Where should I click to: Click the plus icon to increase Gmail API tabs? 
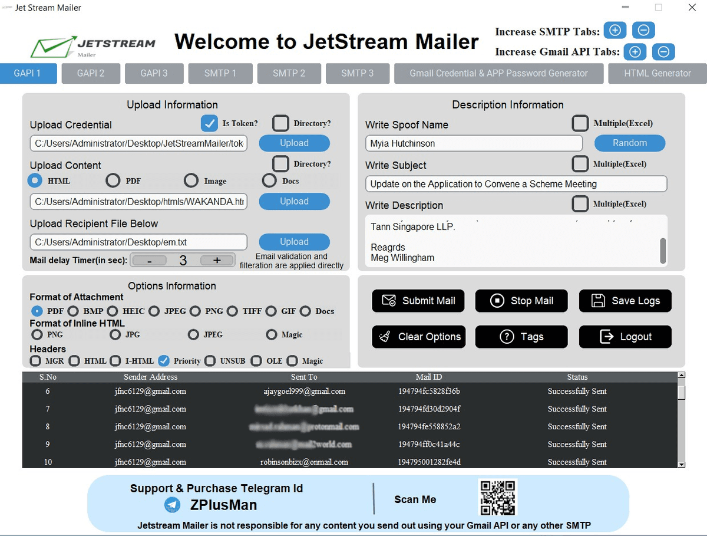tap(635, 52)
